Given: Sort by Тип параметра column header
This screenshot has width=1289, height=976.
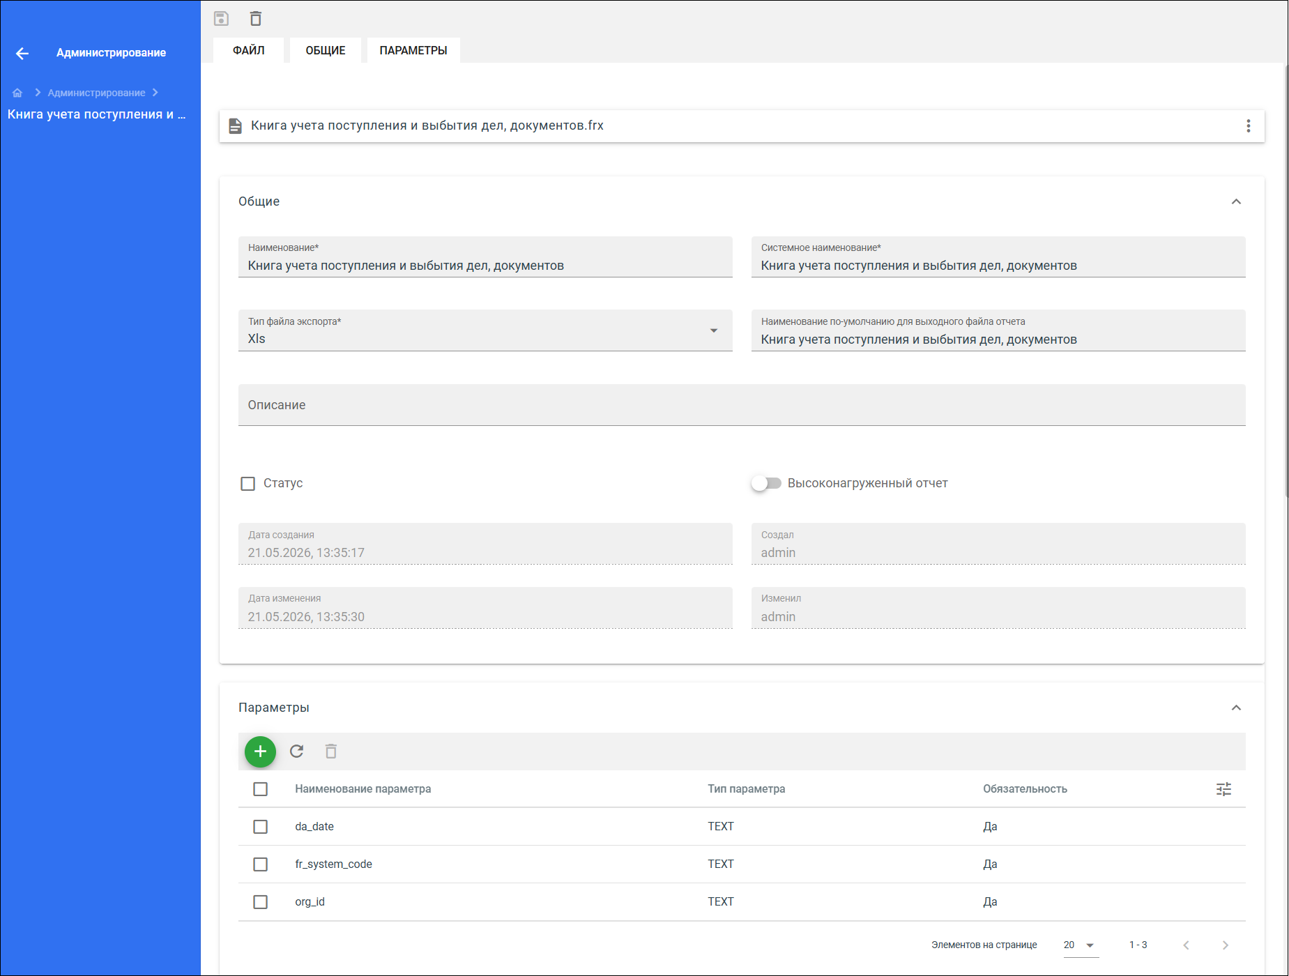Looking at the screenshot, I should 747,789.
